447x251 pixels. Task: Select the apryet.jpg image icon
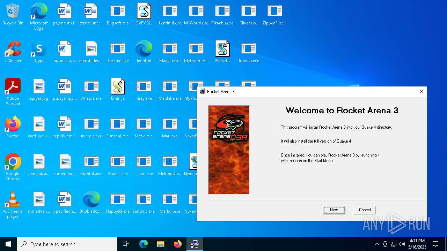(x=39, y=90)
